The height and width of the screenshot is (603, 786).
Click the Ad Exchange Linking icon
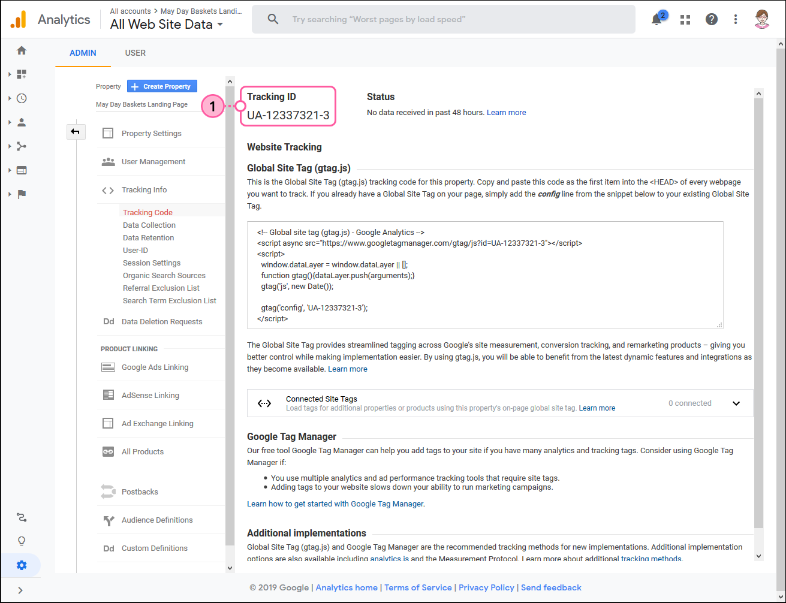pos(108,423)
